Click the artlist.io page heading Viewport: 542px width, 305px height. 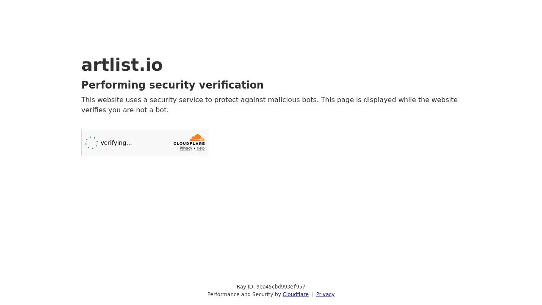[122, 65]
